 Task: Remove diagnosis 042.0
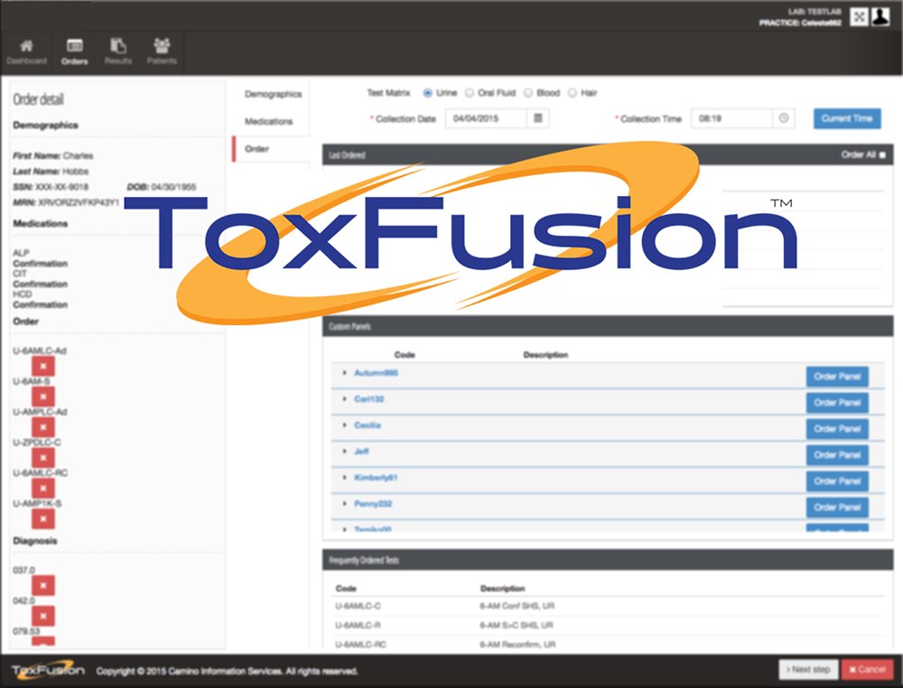point(43,616)
